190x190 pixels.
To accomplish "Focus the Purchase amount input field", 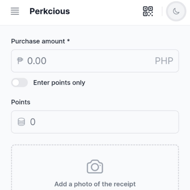I will click(95, 61).
